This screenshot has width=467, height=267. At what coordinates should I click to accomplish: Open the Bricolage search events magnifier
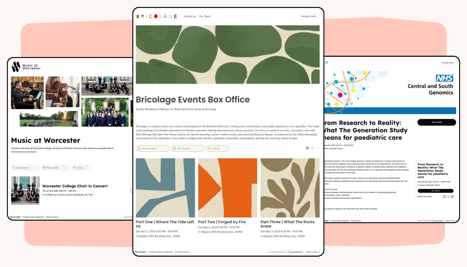[139, 148]
